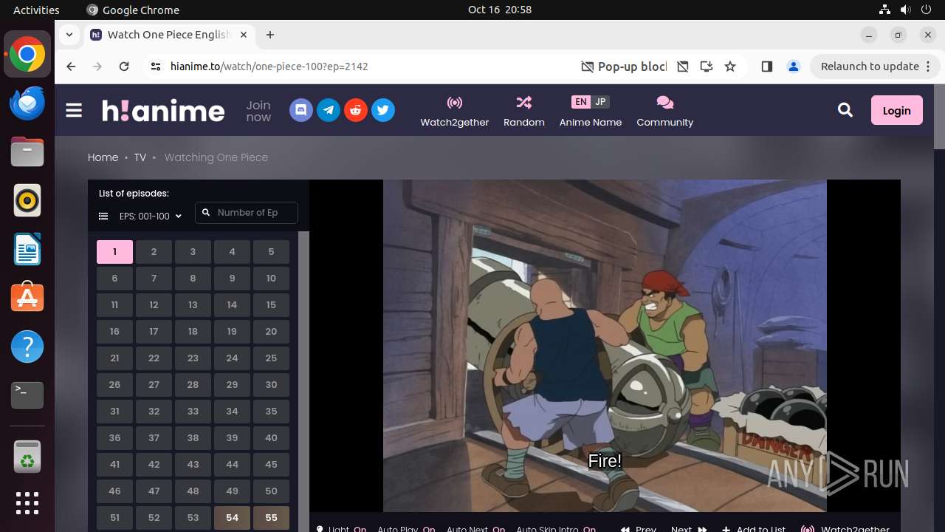This screenshot has width=945, height=532.
Task: Open the system status menu
Action: pyautogui.click(x=906, y=10)
